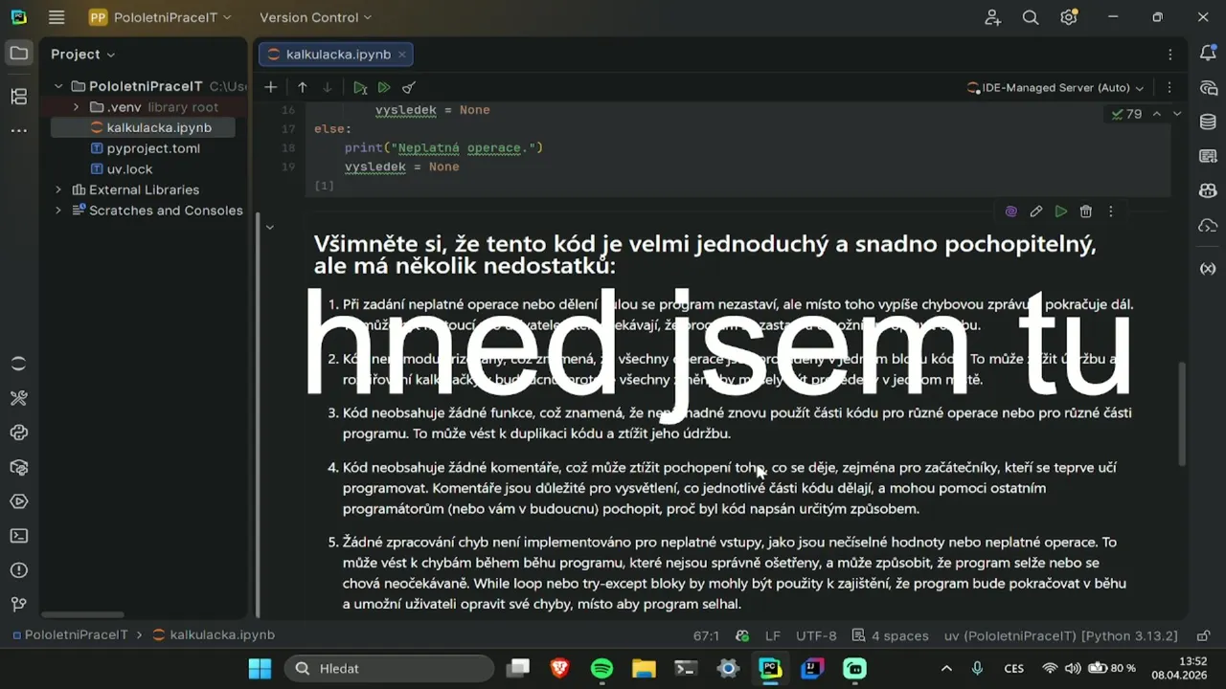Toggle the Project tool window folder icon

click(x=19, y=54)
